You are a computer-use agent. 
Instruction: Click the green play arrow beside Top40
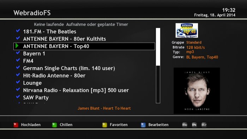click(x=17, y=46)
